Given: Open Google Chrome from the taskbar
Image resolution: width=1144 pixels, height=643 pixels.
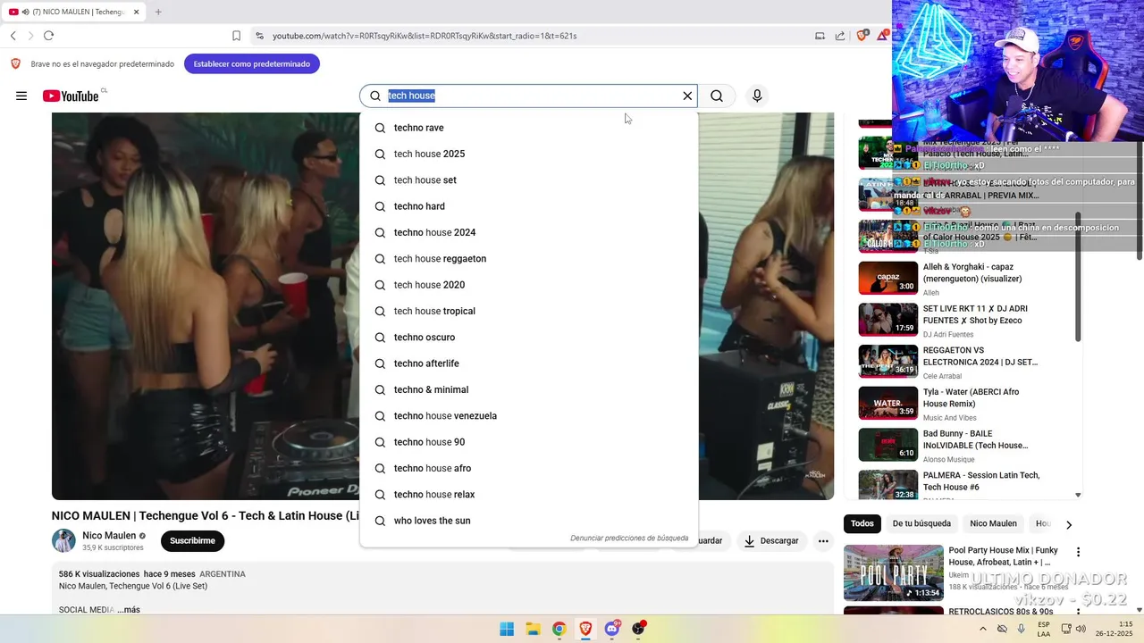Looking at the screenshot, I should [x=559, y=629].
